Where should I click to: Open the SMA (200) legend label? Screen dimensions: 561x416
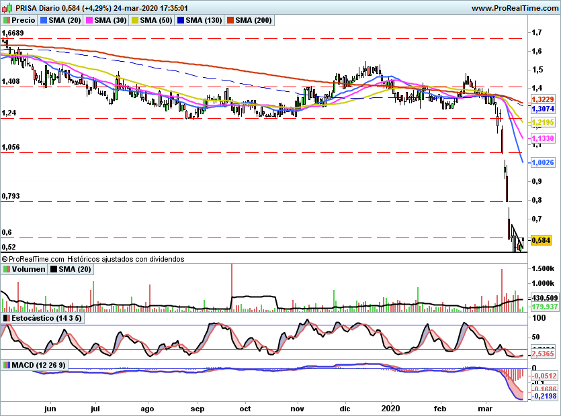click(x=253, y=21)
